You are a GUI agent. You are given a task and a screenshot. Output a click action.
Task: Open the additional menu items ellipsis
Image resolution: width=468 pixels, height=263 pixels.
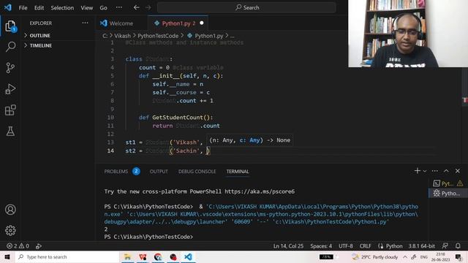tap(118, 7)
